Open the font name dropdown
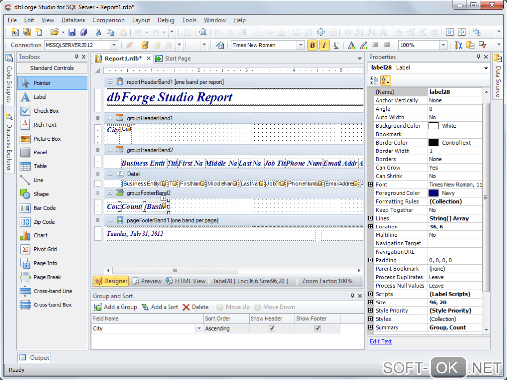The height and width of the screenshot is (380, 507). (300, 45)
